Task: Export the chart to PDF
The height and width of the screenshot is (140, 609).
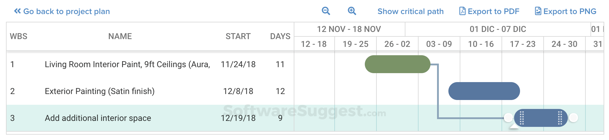Action: coord(493,11)
